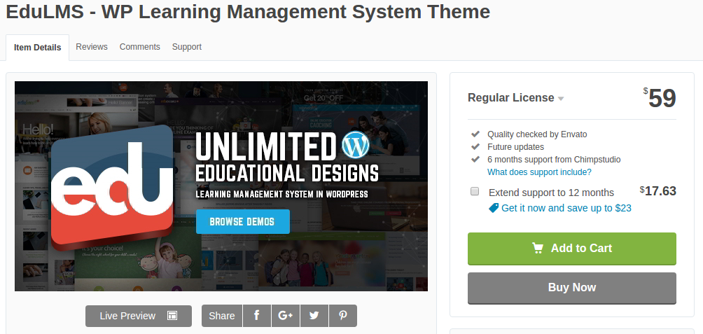Enable Extend support to 12 months checkbox
The width and height of the screenshot is (703, 334).
475,192
